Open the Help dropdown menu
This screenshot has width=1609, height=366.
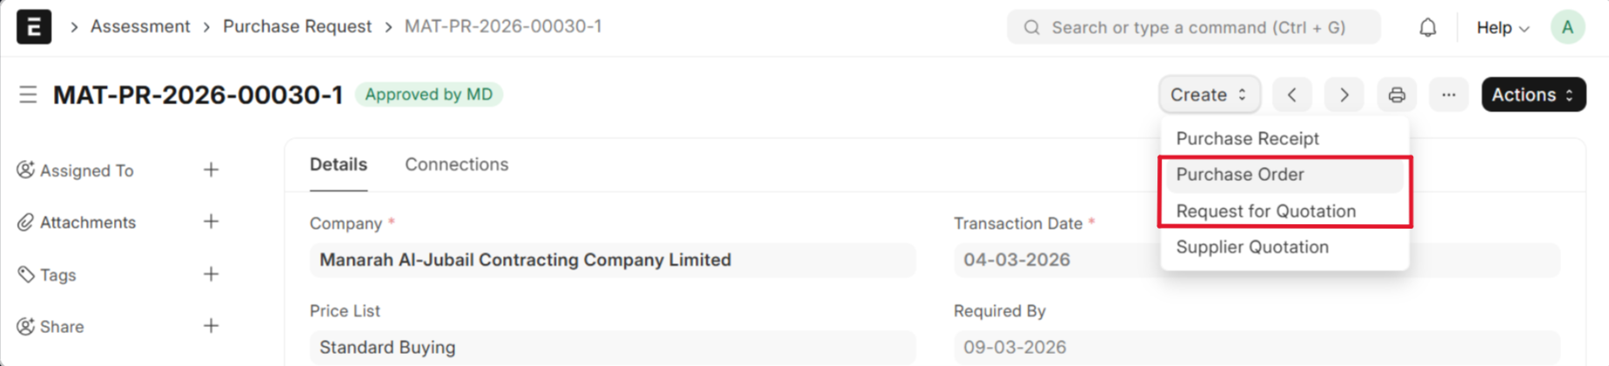[1502, 28]
